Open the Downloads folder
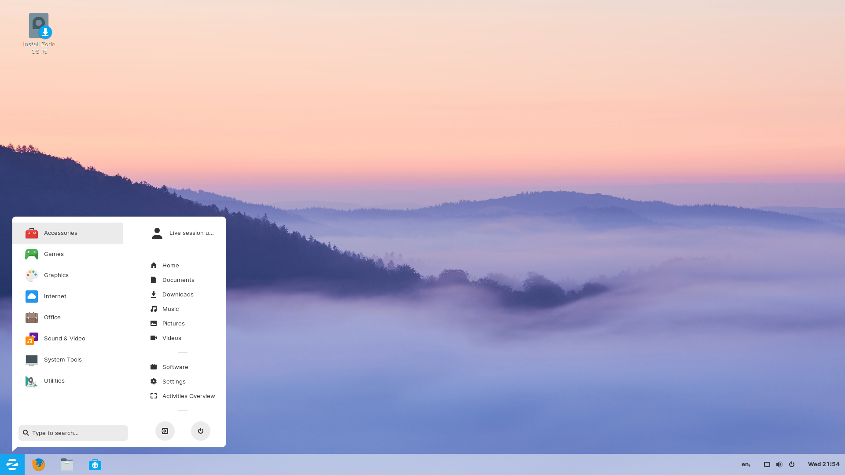 178,294
